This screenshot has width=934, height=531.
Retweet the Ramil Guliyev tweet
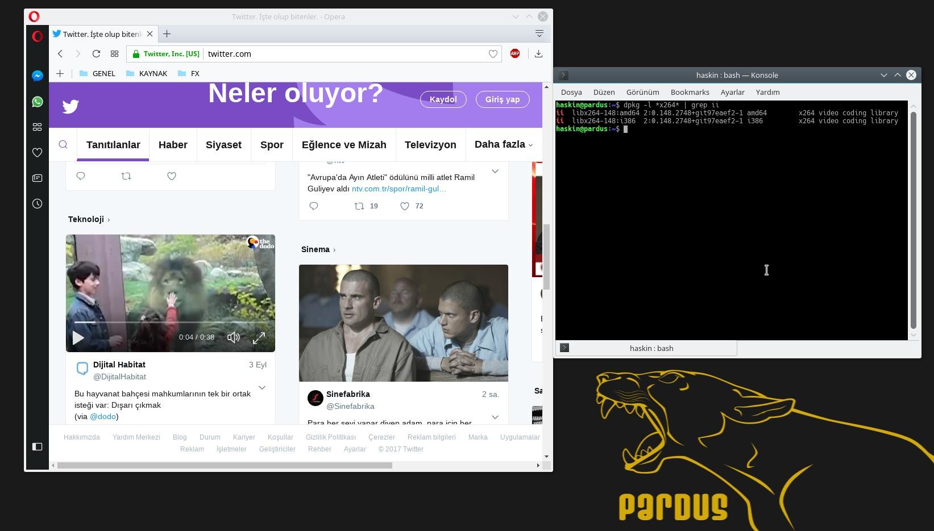pyautogui.click(x=359, y=206)
